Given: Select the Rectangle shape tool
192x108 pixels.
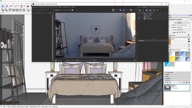Looking at the screenshot, I should point(22,6).
